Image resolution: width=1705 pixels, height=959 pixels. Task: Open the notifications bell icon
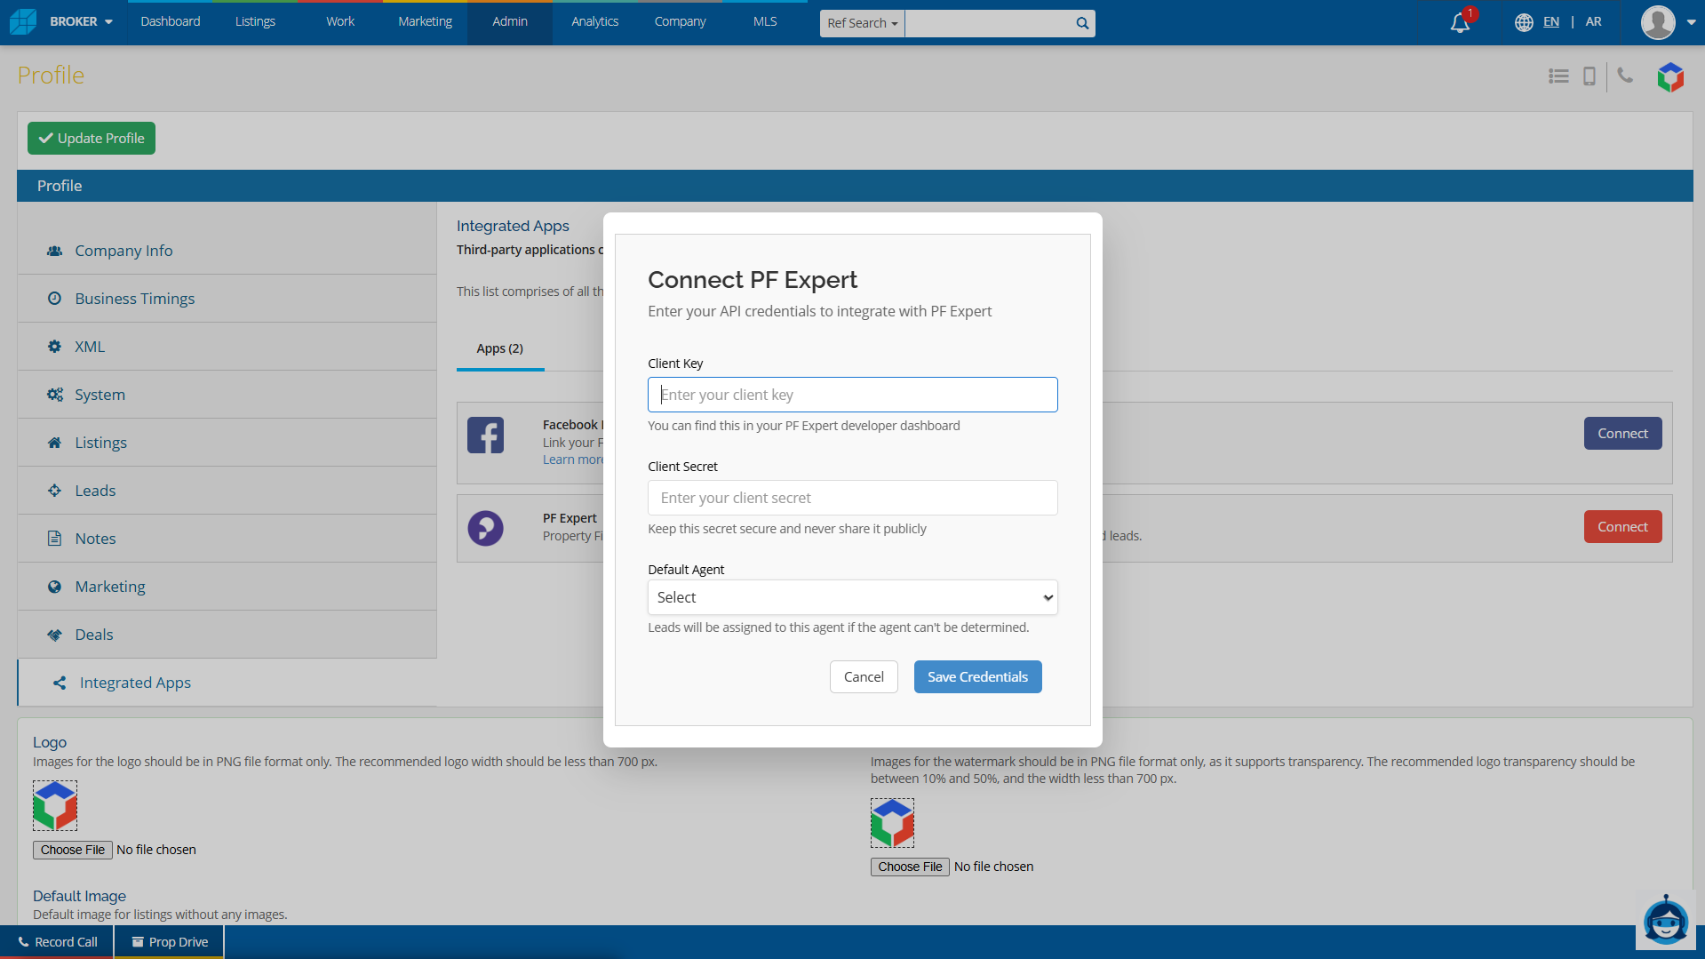click(x=1460, y=22)
